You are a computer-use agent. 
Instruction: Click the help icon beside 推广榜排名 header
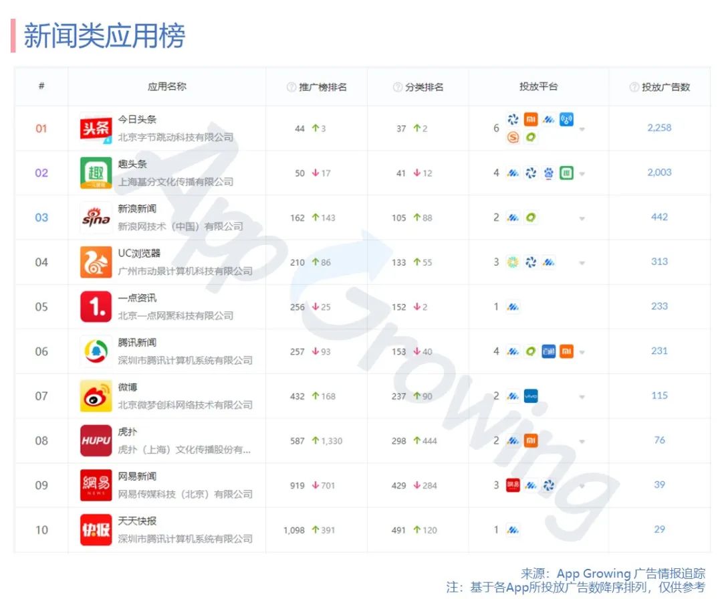[x=291, y=87]
